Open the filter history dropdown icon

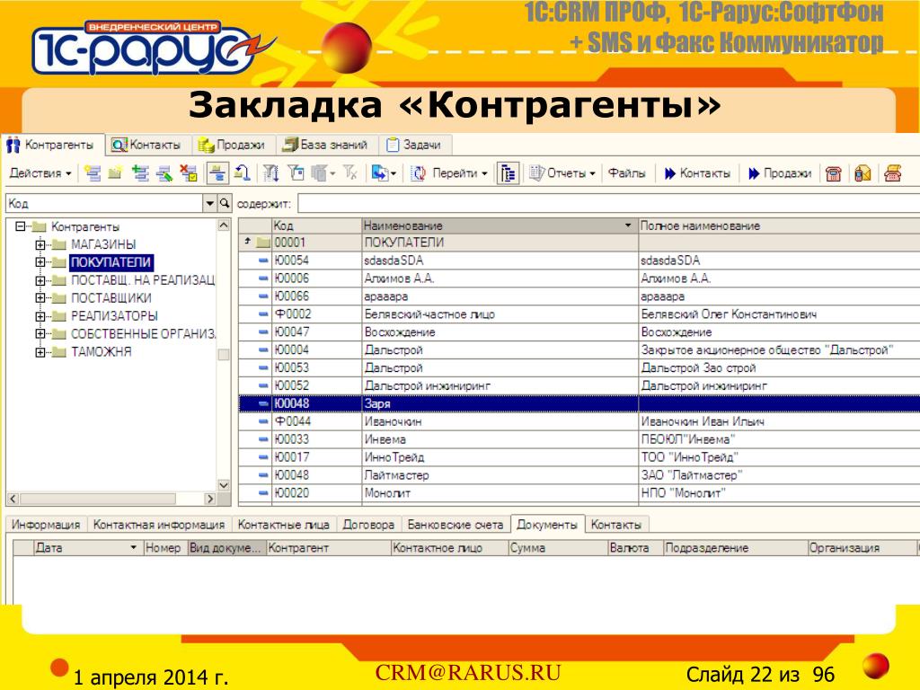323,173
